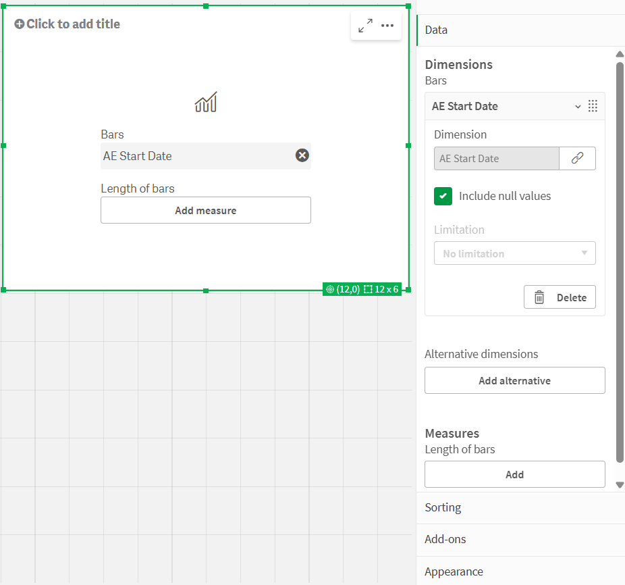The height and width of the screenshot is (585, 625).
Task: Click the properties panel scrollbar thumb
Action: 620,262
